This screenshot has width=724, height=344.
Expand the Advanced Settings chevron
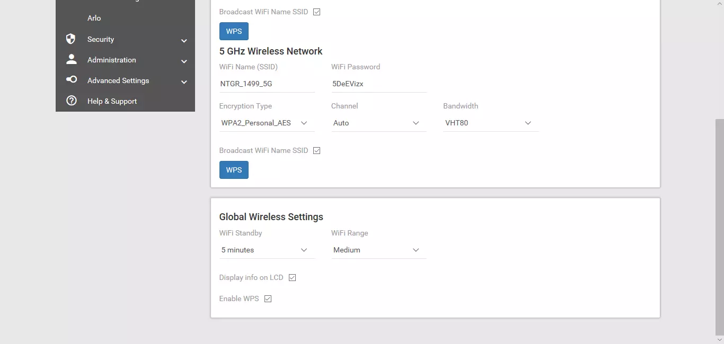tap(184, 82)
